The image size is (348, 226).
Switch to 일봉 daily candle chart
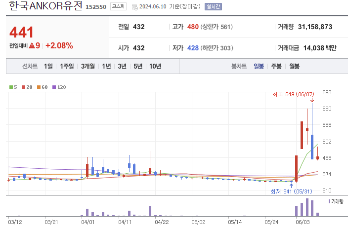click(259, 66)
